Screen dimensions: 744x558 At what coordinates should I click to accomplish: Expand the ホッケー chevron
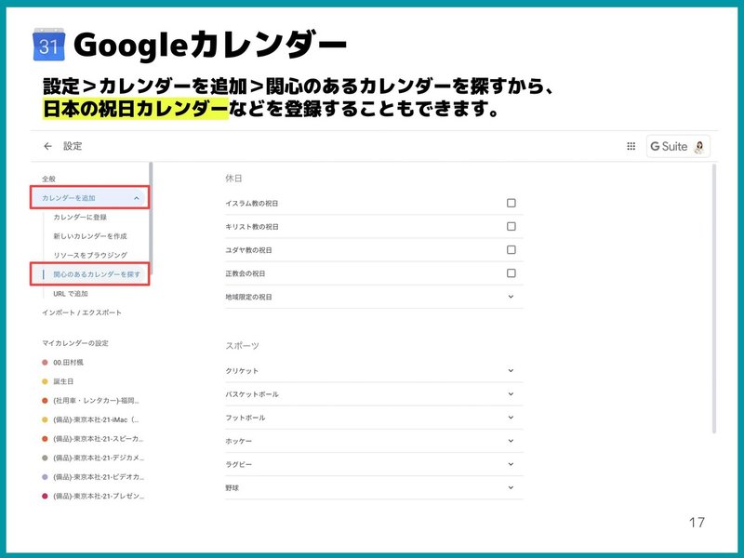click(511, 441)
